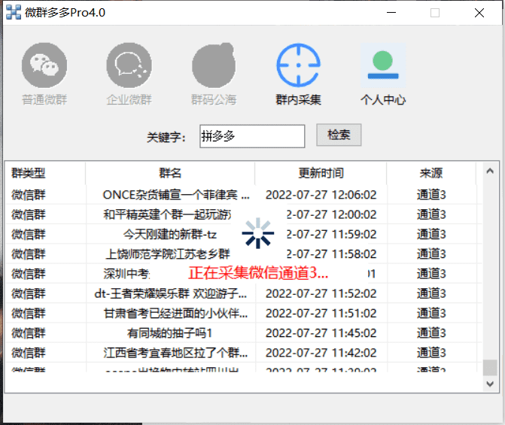Sort by 更新时间 column header
Viewport: 505px width, 425px height.
(x=321, y=173)
